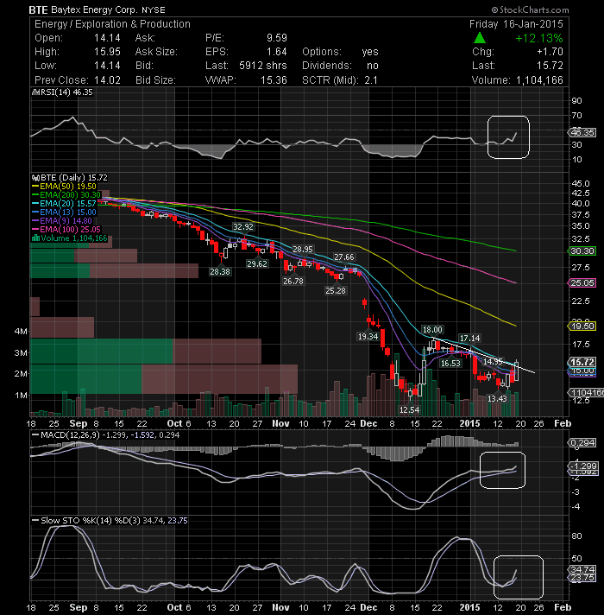Click the 46.35 RSI axis value tag
Screen dimensions: 604x615
(582, 132)
